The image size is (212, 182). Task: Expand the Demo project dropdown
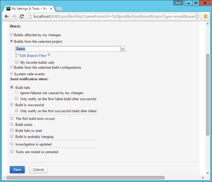pos(123,49)
